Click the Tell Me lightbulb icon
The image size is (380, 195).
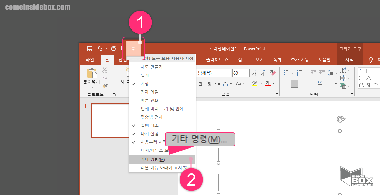371,60
